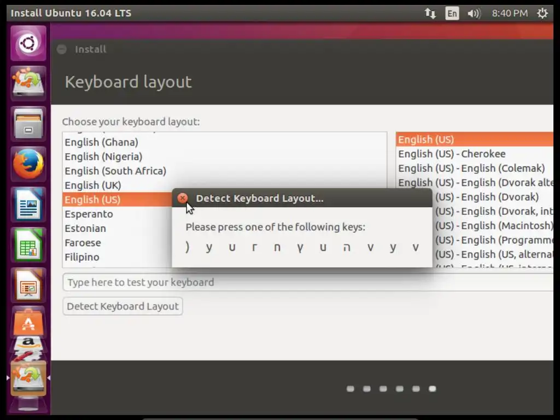The image size is (560, 420).
Task: Open system power gear menu
Action: pos(542,13)
